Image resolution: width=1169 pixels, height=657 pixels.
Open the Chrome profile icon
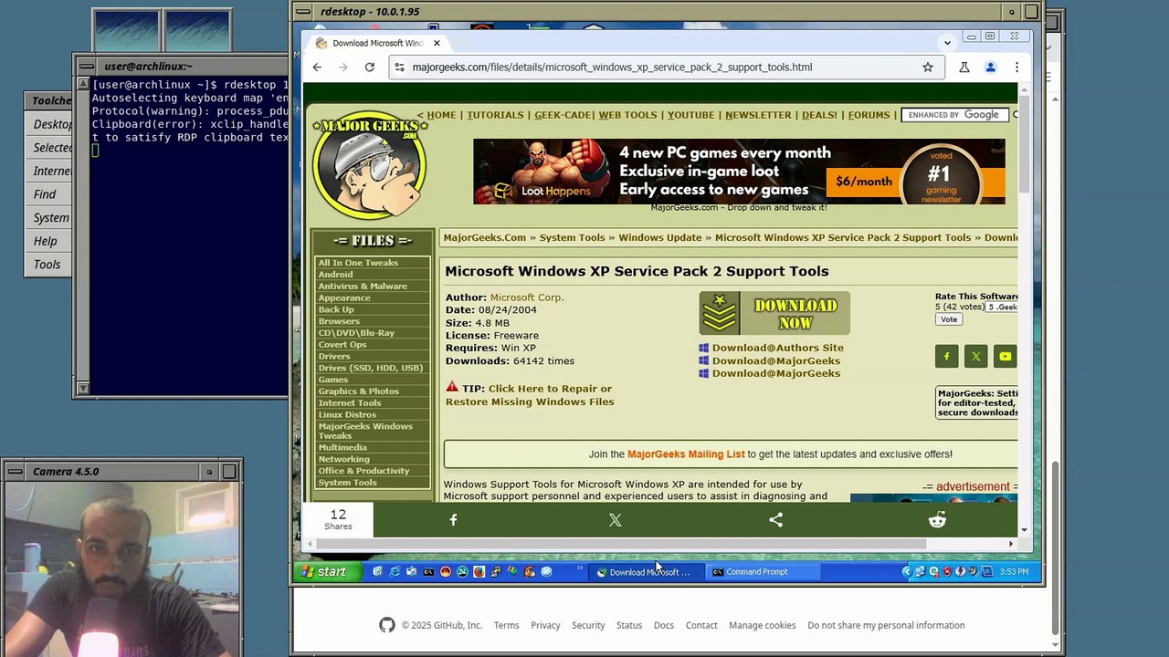[990, 67]
